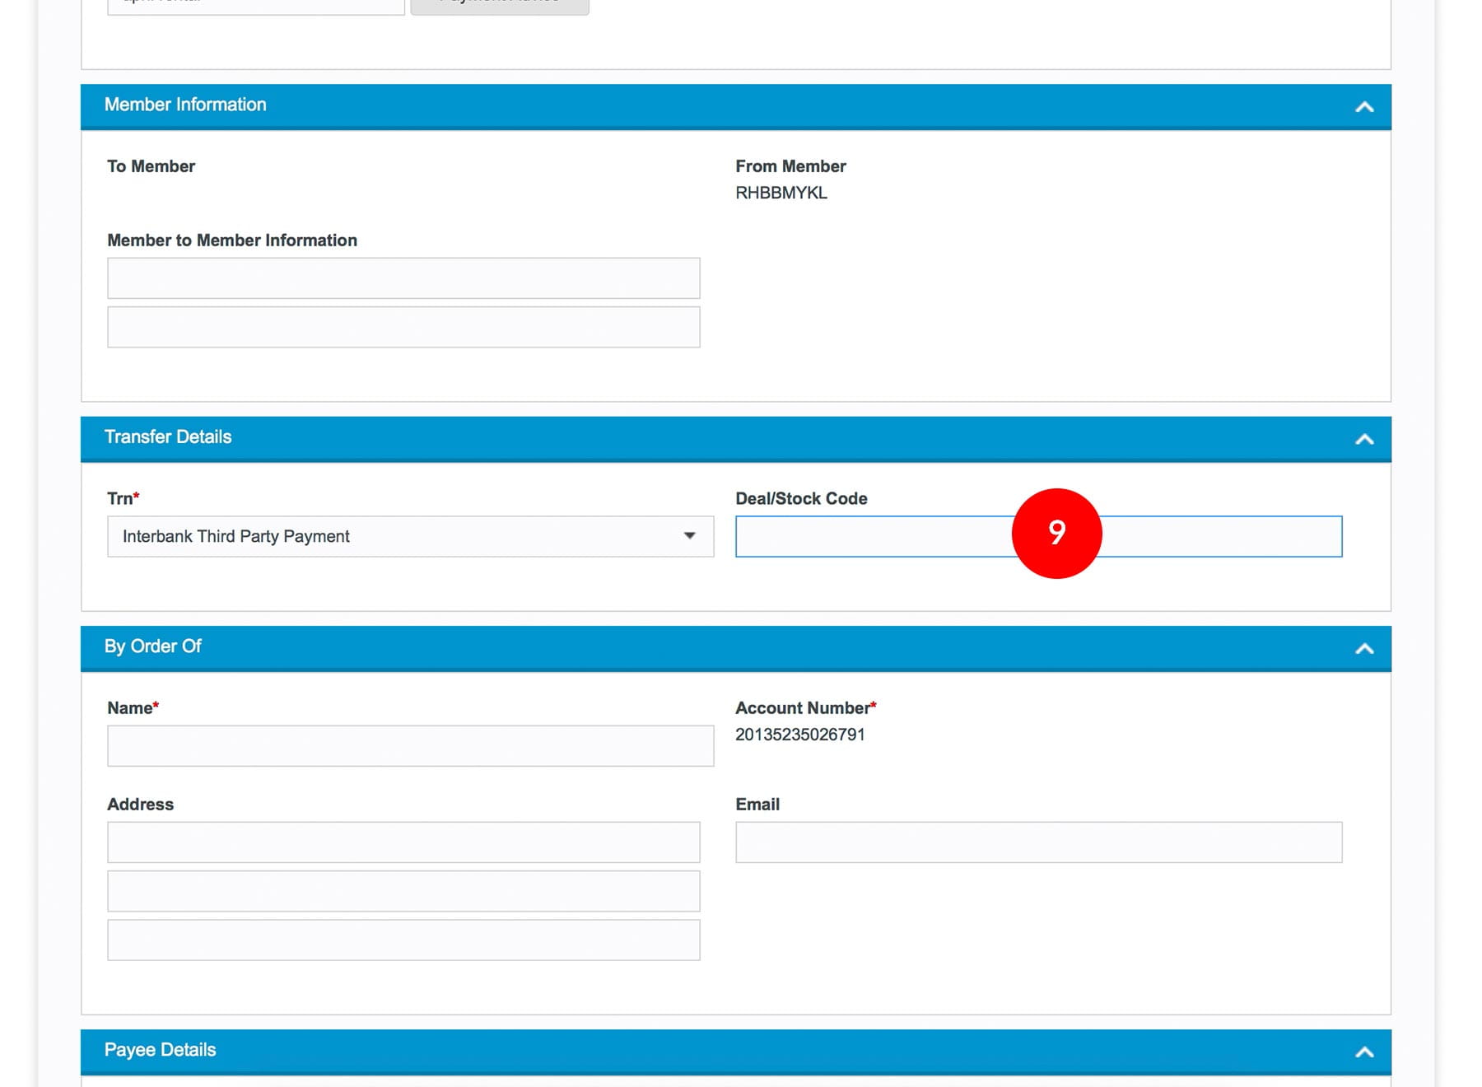Collapse the Payee Details section chevron
This screenshot has width=1482, height=1087.
[x=1363, y=1052]
